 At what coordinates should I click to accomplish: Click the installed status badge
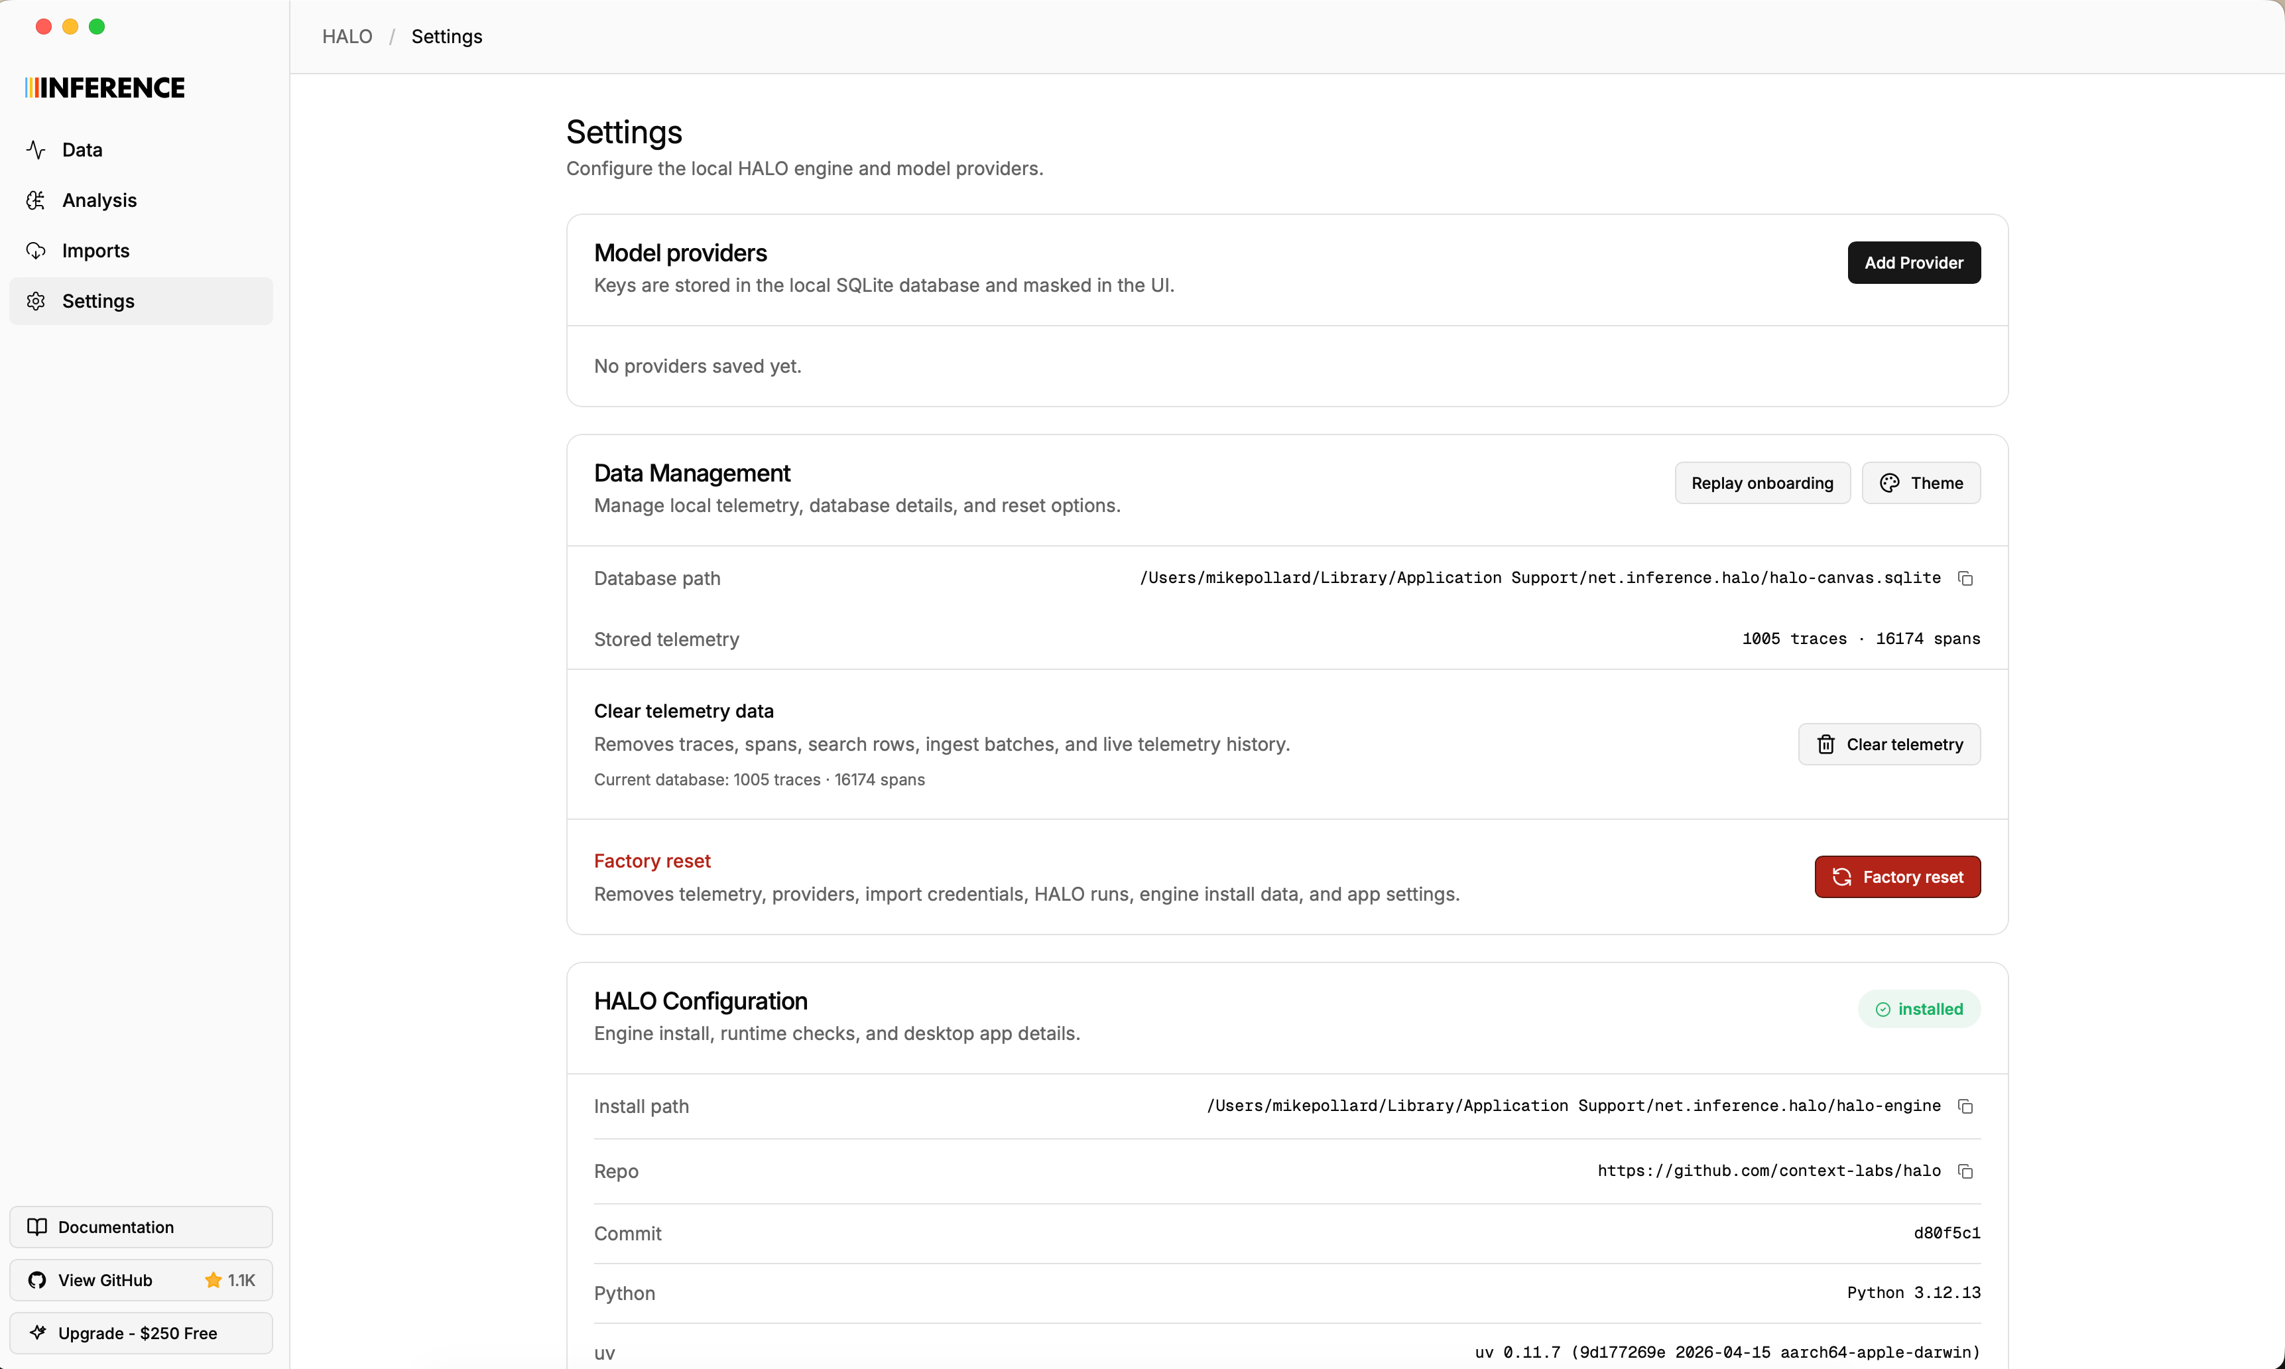(1919, 1010)
